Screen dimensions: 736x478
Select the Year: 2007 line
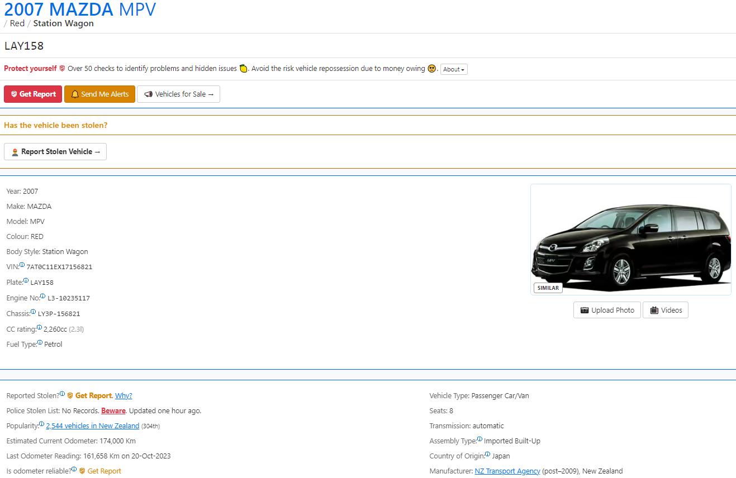[x=22, y=191]
